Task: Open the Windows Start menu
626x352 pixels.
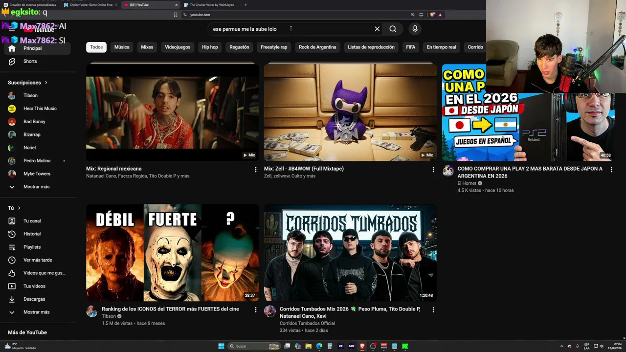Action: pos(221,346)
